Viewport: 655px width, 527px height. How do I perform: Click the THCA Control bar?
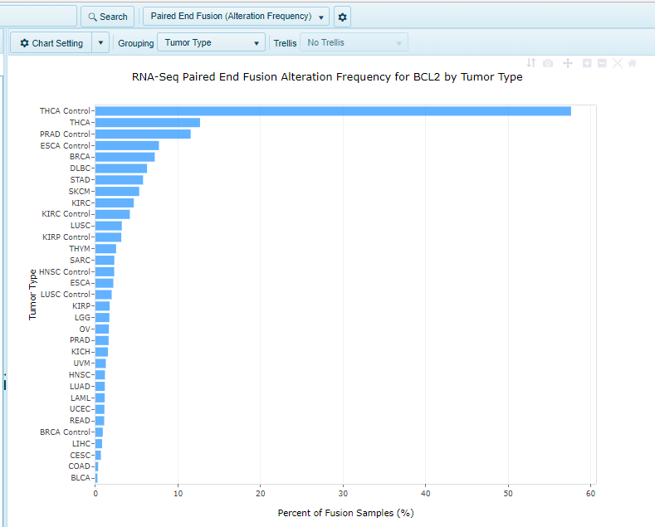point(332,111)
